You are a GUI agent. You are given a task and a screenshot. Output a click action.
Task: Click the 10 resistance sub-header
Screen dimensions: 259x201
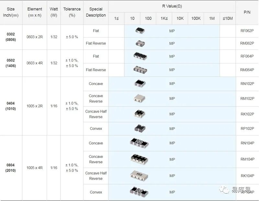click(x=132, y=18)
